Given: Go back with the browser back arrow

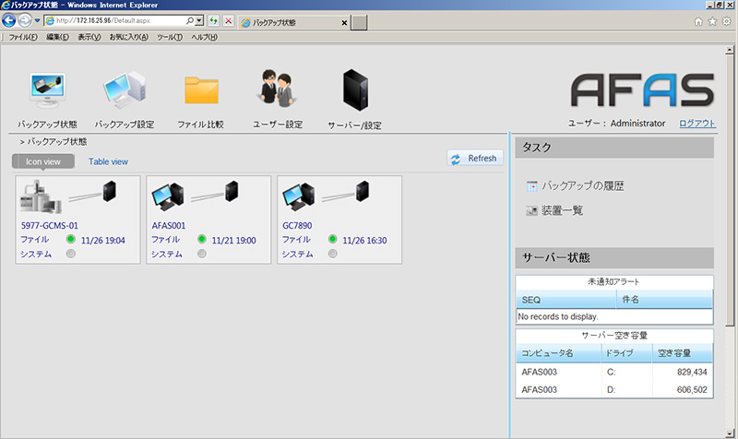Looking at the screenshot, I should point(9,20).
